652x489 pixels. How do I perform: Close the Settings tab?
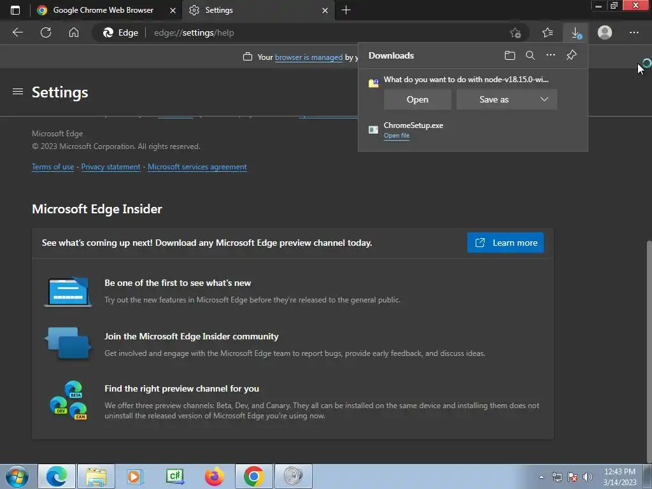pyautogui.click(x=325, y=10)
